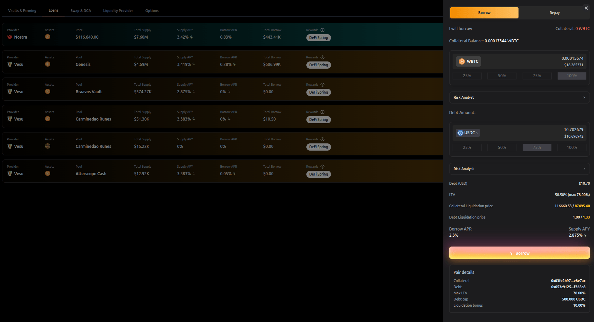Set USDC debt to 75%
594x322 pixels.
(537, 148)
